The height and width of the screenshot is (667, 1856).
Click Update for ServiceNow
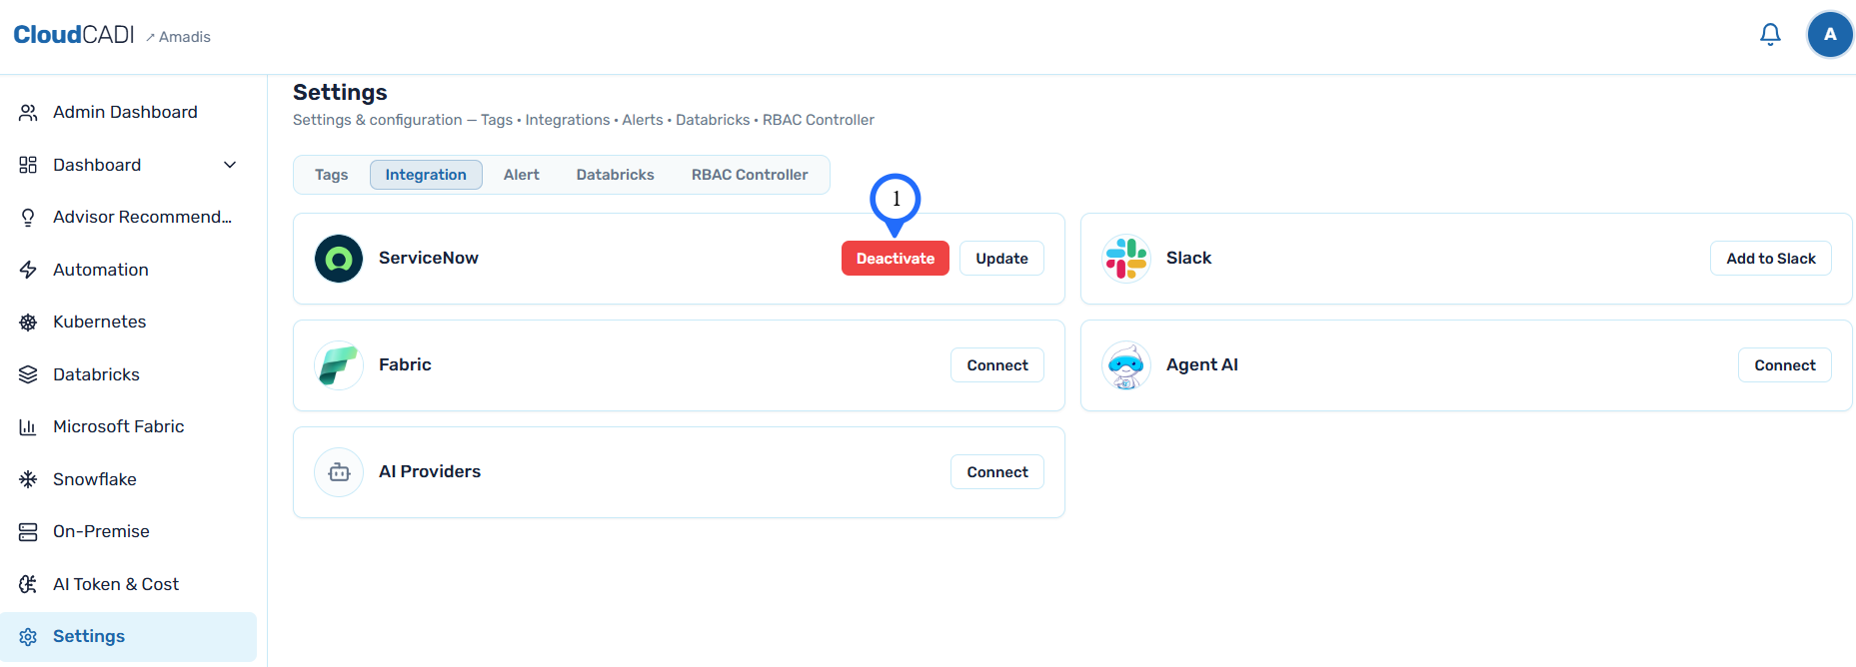[x=1002, y=259]
